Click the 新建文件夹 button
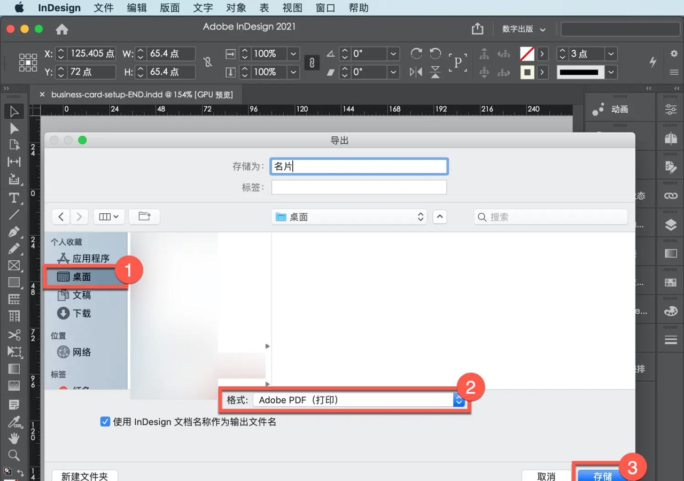 click(84, 476)
